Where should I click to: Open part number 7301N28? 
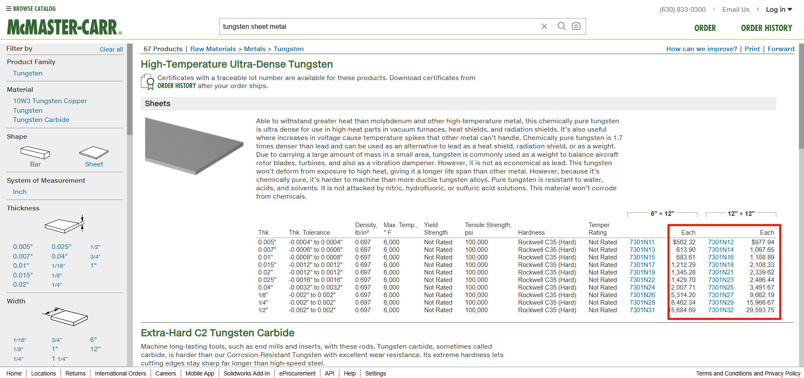(x=642, y=303)
